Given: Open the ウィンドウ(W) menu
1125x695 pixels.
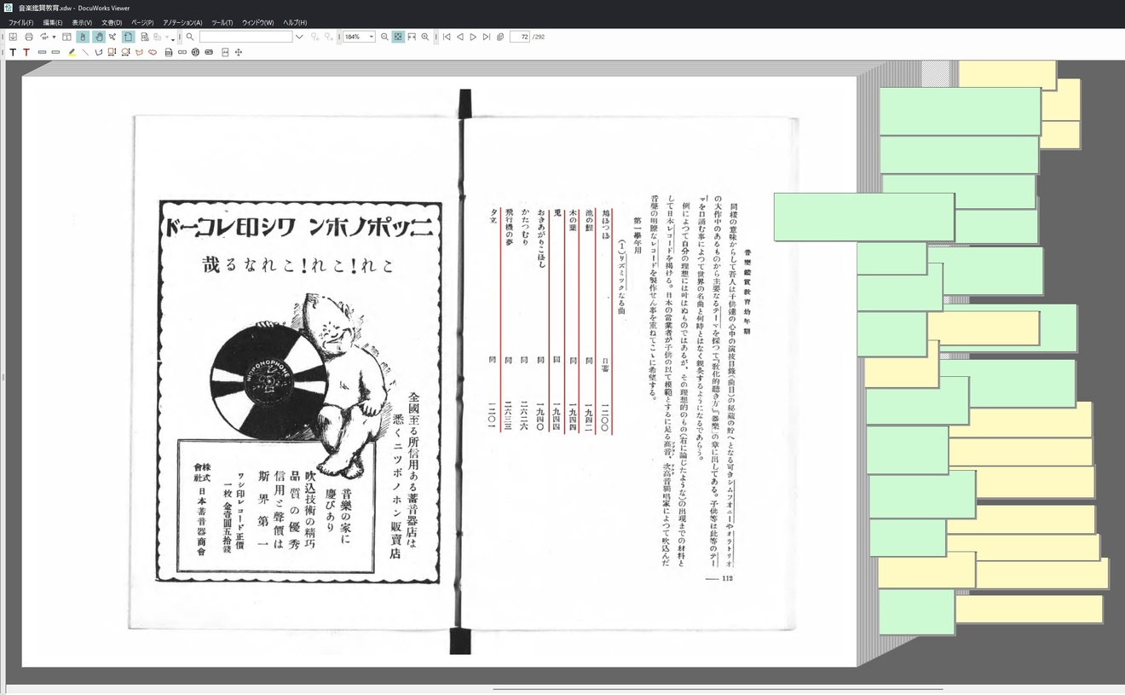Looking at the screenshot, I should [x=257, y=22].
